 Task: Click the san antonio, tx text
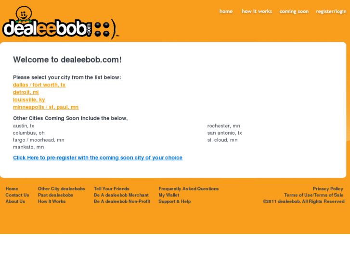point(224,133)
